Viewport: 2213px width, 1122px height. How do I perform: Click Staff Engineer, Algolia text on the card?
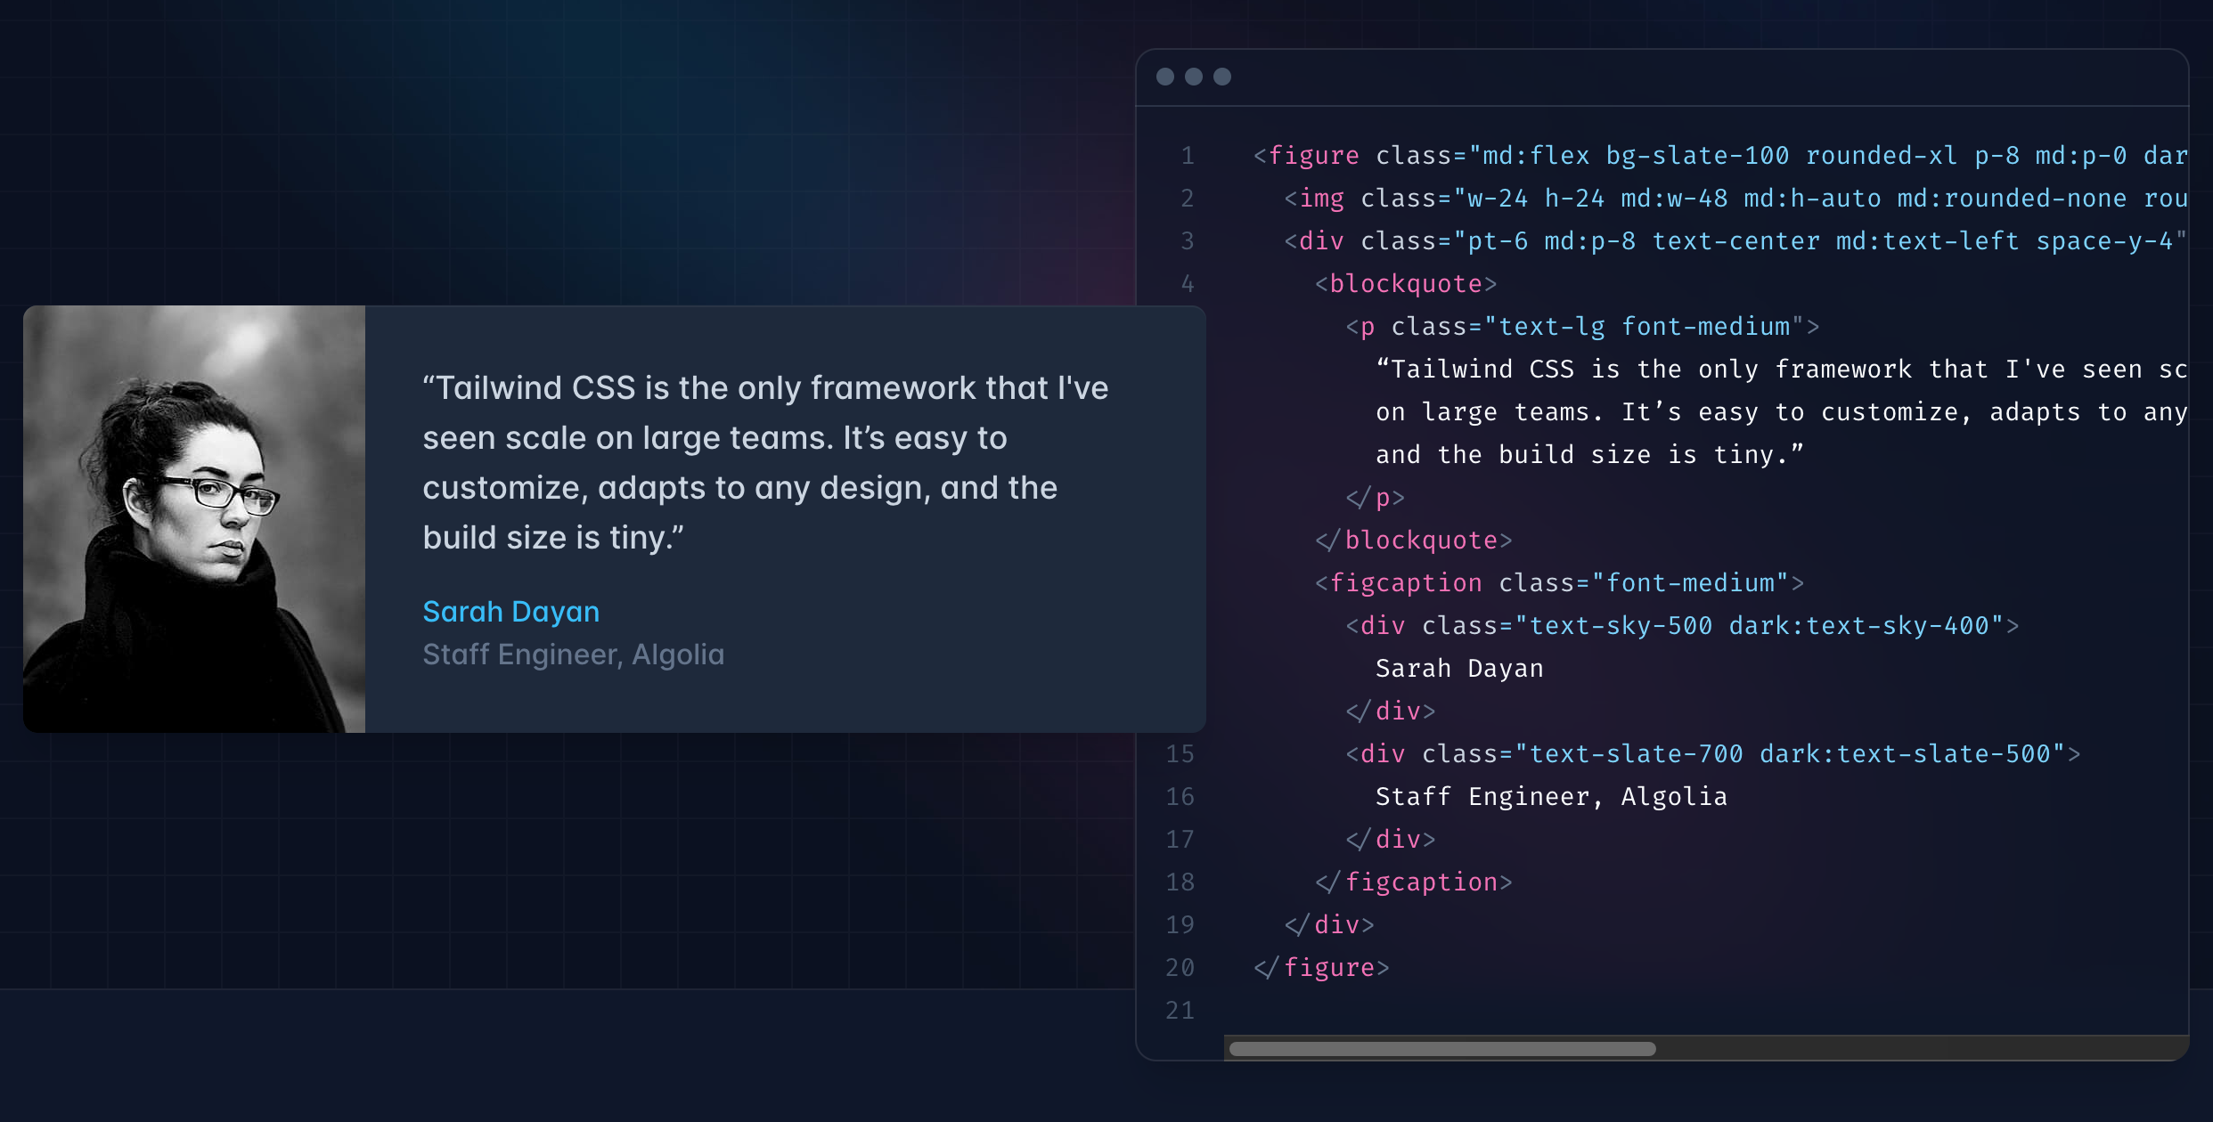(573, 654)
